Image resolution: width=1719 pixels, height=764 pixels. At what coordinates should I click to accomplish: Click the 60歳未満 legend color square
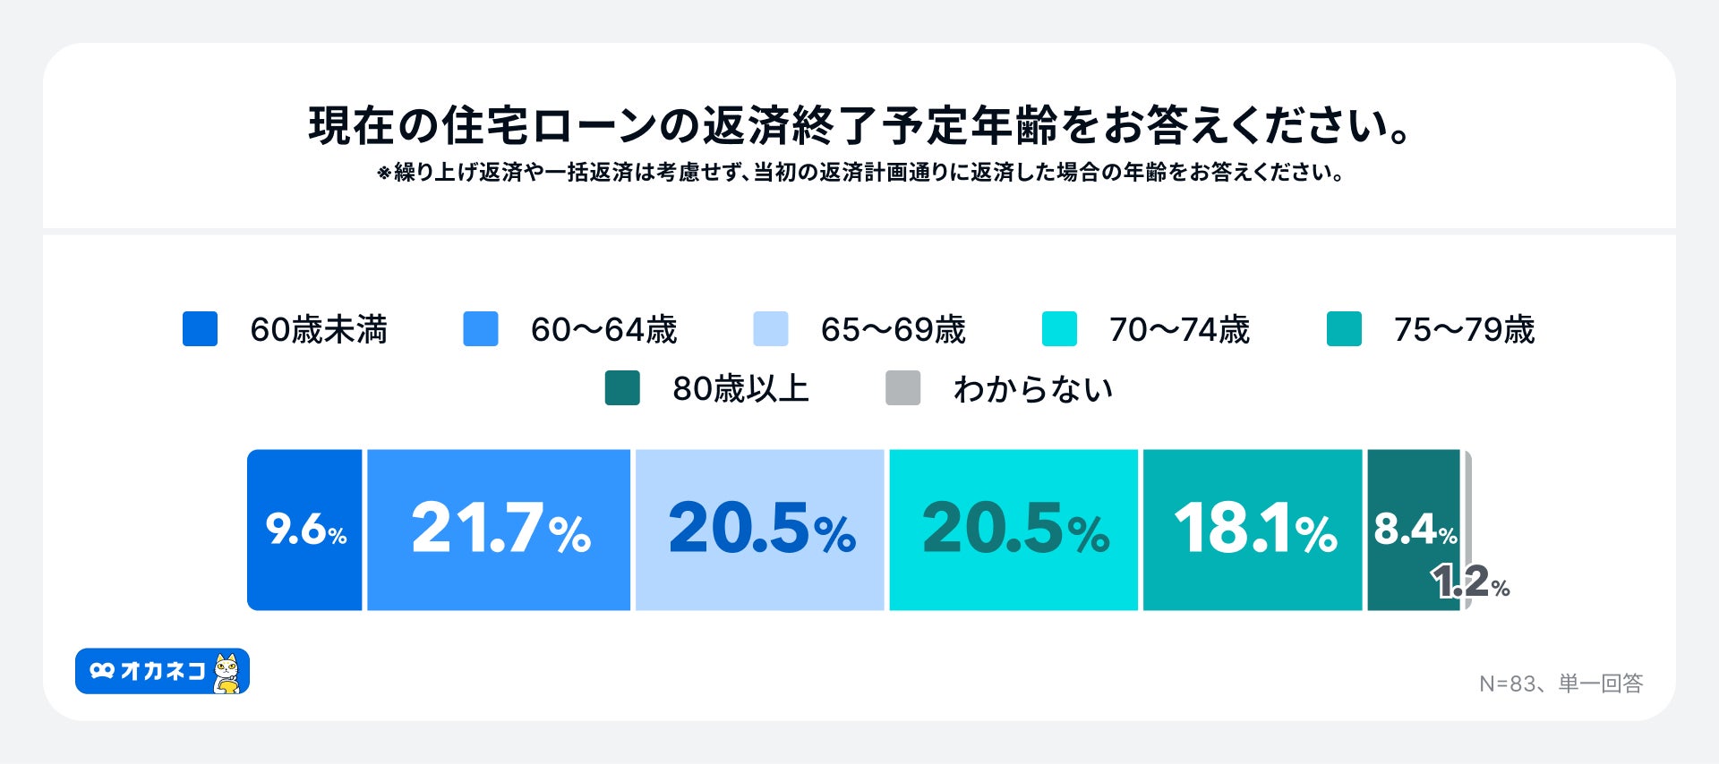point(200,328)
